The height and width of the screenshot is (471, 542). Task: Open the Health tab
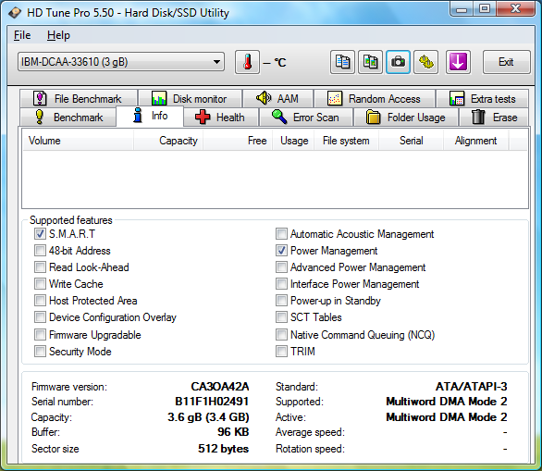point(221,118)
